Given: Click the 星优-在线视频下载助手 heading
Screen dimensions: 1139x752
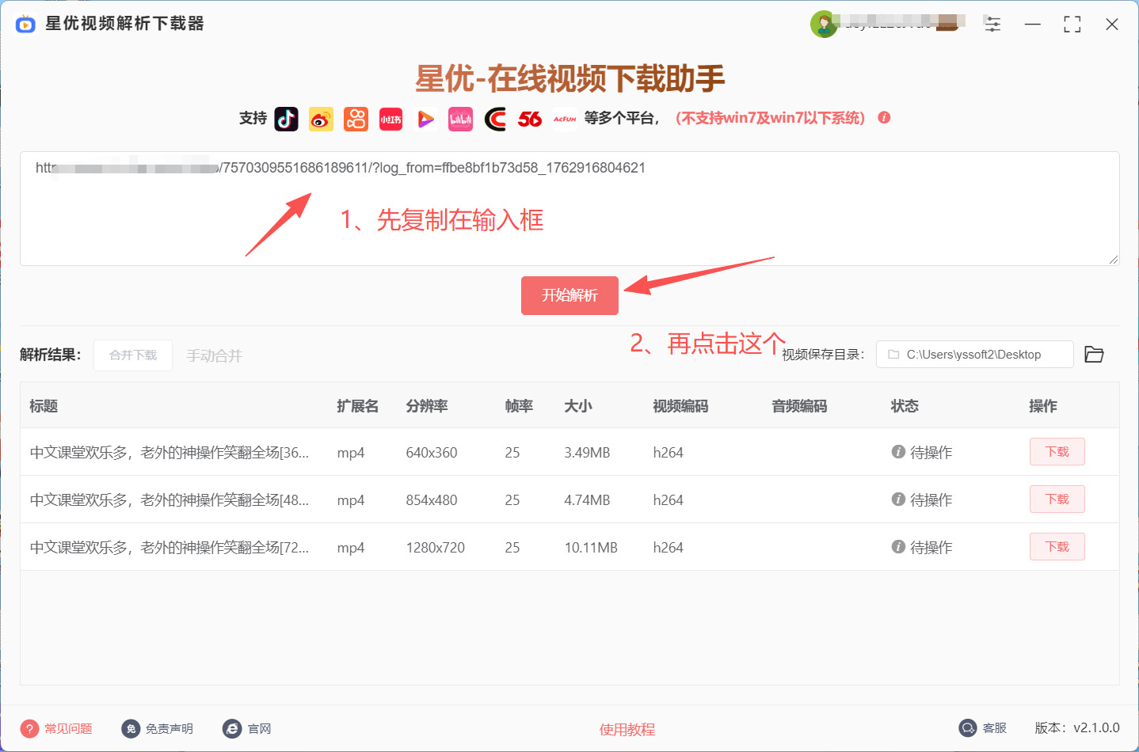Looking at the screenshot, I should (x=570, y=78).
